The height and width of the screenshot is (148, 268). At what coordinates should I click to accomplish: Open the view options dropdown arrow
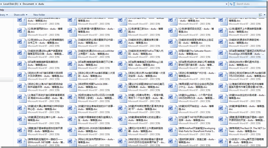pyautogui.click(x=265, y=15)
